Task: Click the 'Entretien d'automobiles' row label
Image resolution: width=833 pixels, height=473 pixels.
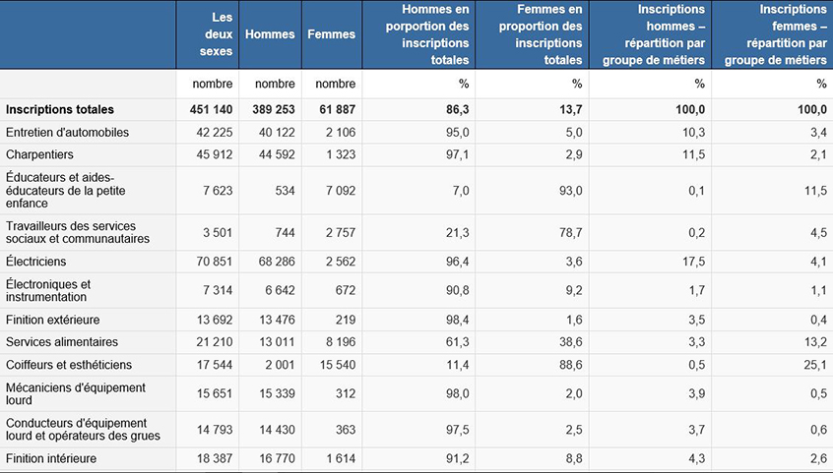Action: coord(67,132)
